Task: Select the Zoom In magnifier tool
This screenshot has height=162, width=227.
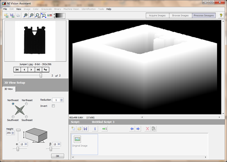Action: 26,15
